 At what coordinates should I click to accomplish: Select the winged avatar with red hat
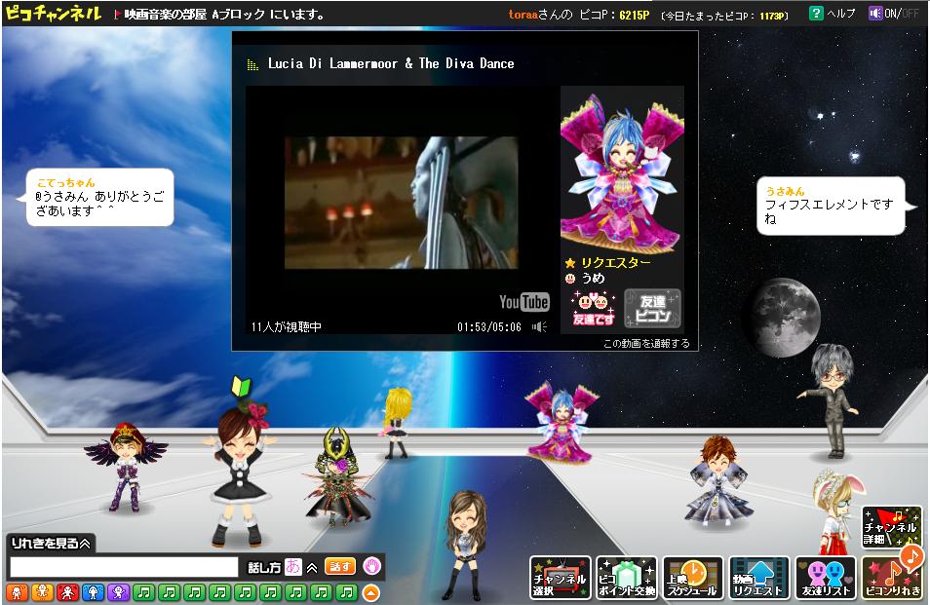[x=126, y=468]
